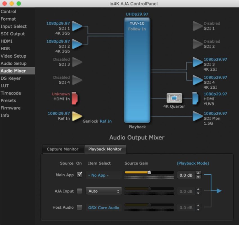
Task: Click the 4K Quarter downconvert icon
Action: click(174, 98)
